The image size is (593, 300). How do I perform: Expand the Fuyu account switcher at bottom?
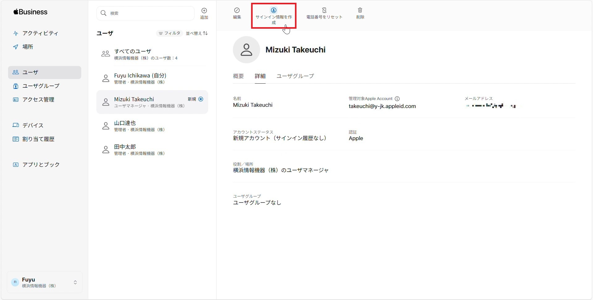pos(44,282)
